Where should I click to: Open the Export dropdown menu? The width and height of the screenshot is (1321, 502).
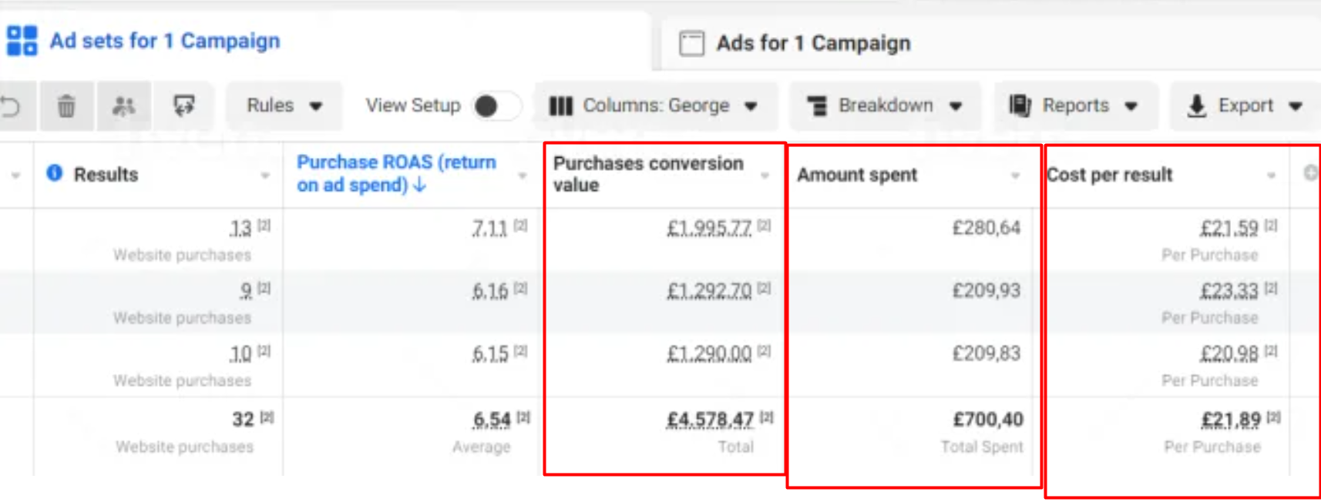click(x=1244, y=105)
